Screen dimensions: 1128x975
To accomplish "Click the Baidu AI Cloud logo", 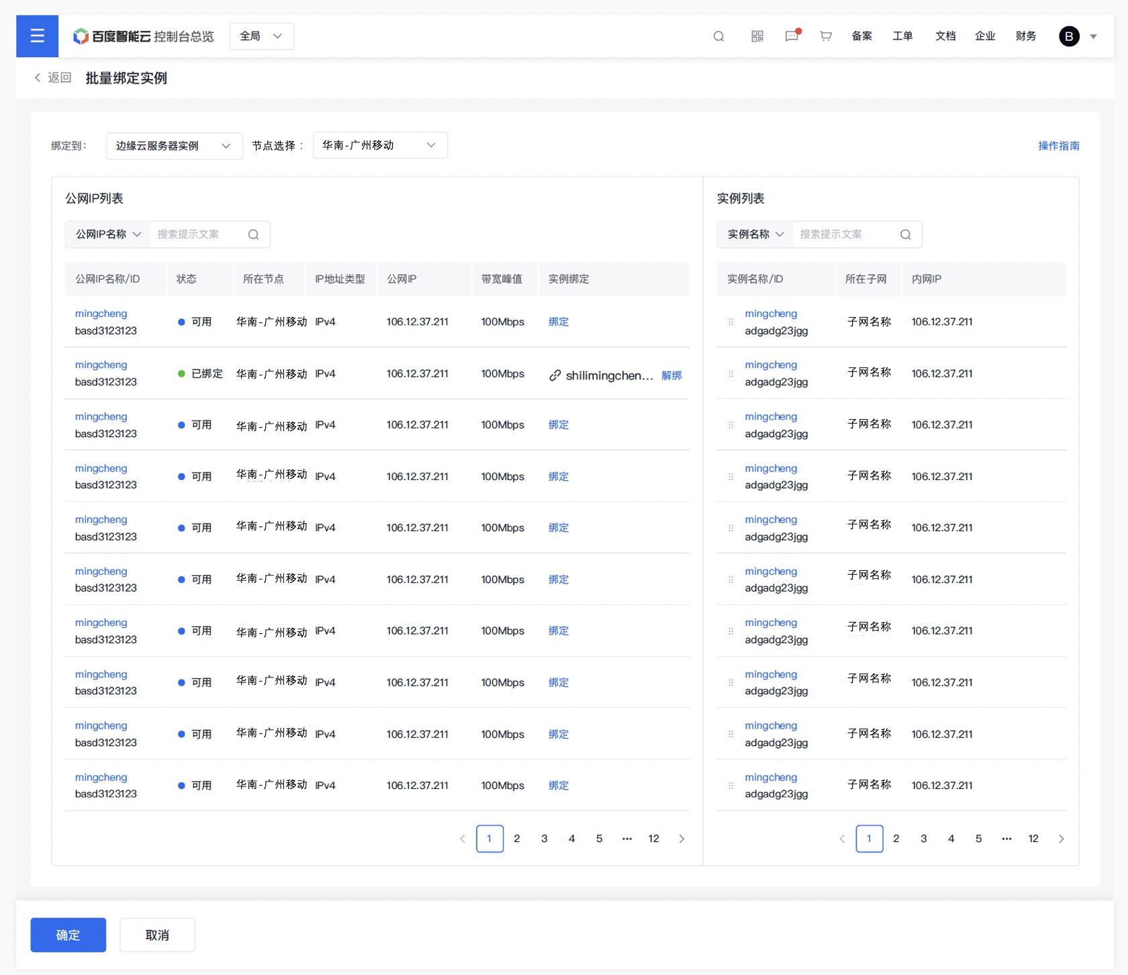I will tap(111, 36).
